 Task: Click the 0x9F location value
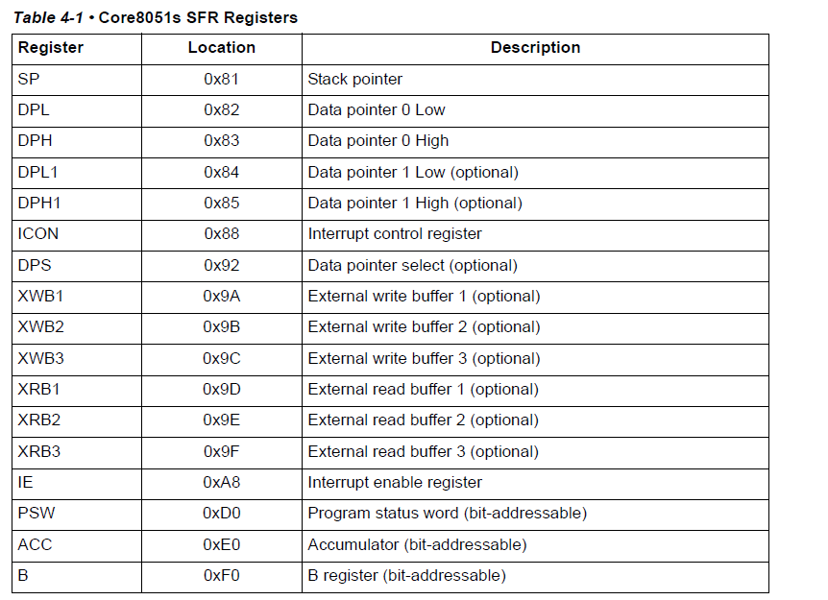[222, 451]
